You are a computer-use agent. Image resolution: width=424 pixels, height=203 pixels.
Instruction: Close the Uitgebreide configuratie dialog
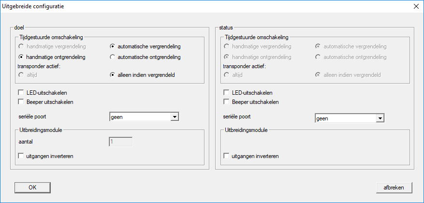pos(416,7)
